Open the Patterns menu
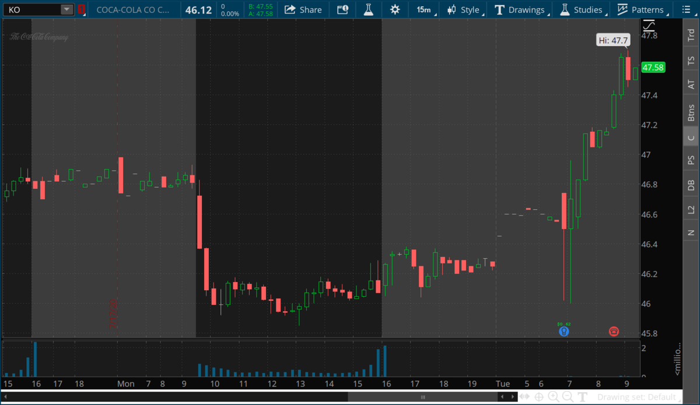 (642, 9)
